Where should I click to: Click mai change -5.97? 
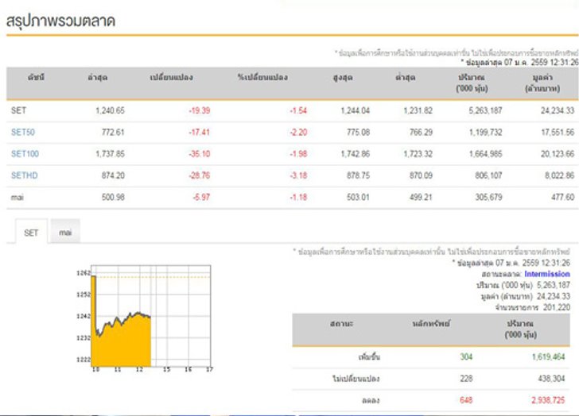(201, 197)
